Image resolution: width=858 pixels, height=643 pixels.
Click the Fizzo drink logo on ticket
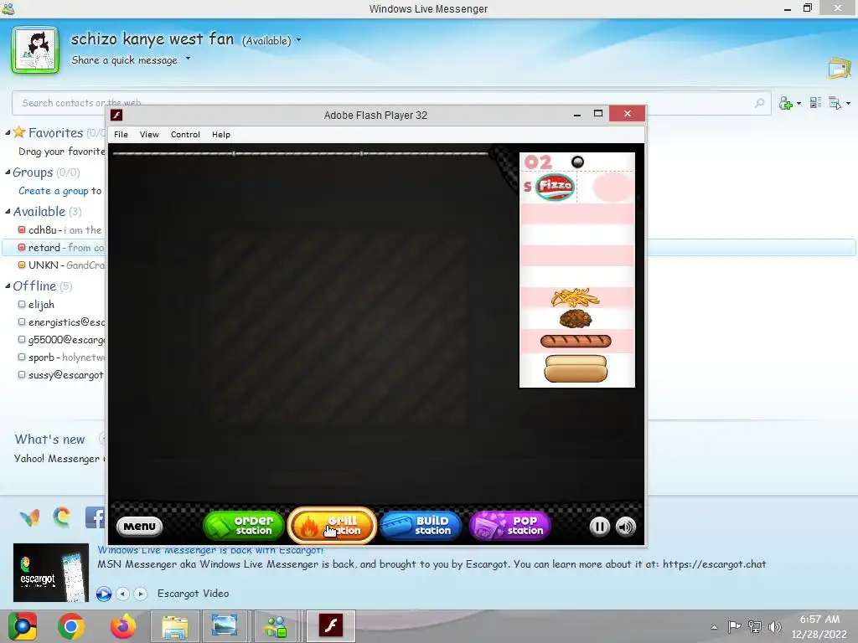pyautogui.click(x=555, y=187)
